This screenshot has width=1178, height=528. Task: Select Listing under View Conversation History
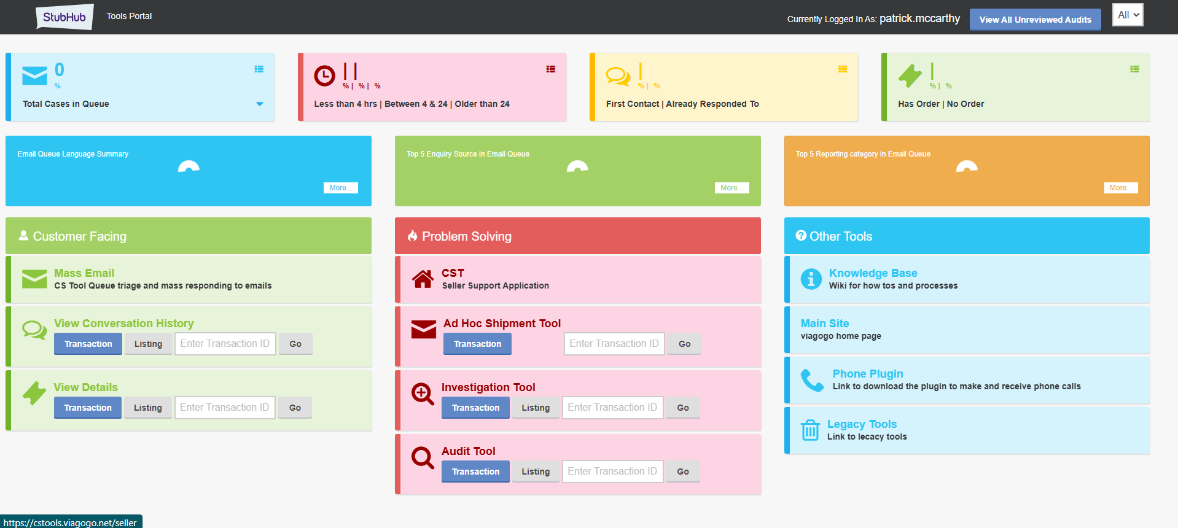(148, 344)
